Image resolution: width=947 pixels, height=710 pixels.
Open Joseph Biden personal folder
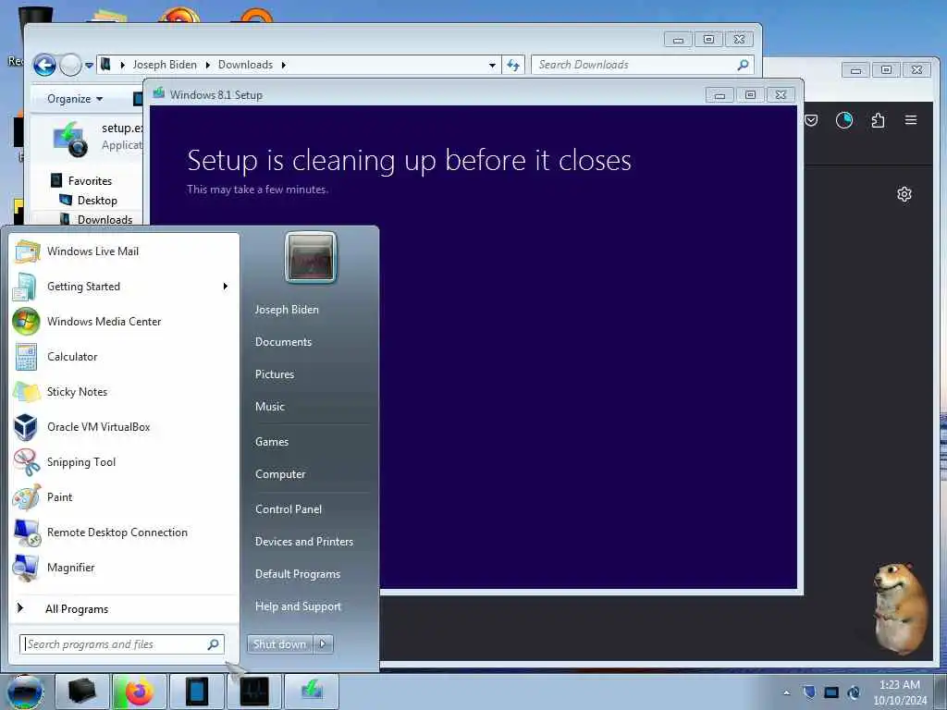tap(287, 310)
